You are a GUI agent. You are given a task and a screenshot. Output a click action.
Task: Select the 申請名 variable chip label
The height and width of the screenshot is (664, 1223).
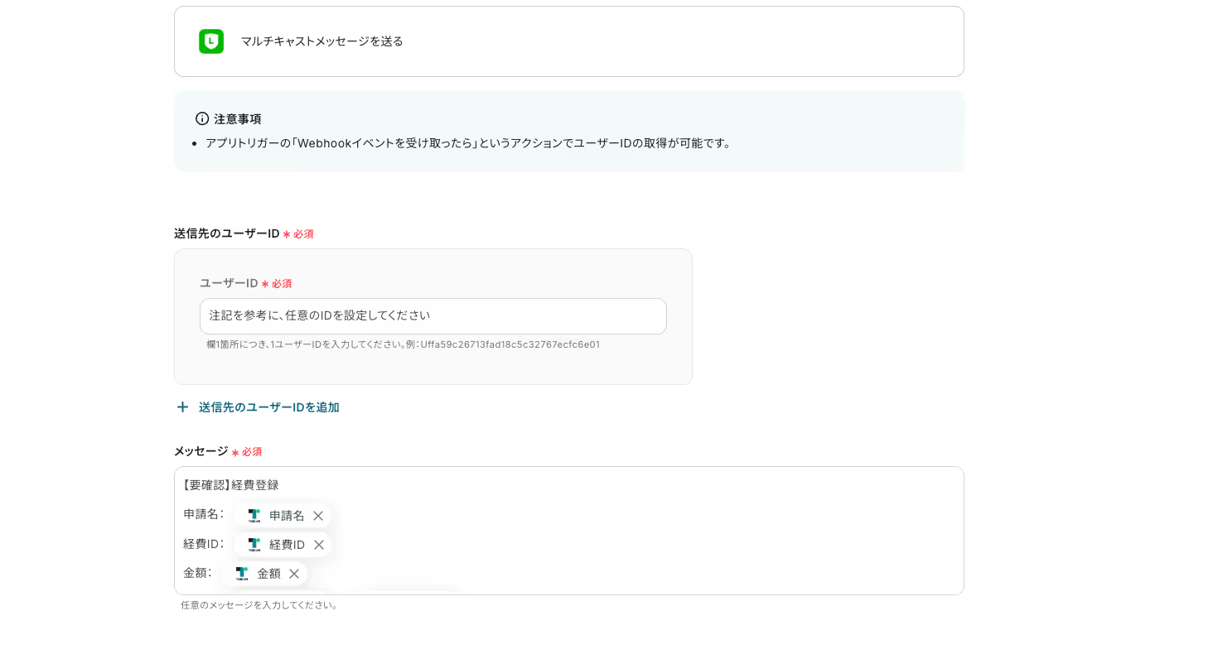point(287,516)
